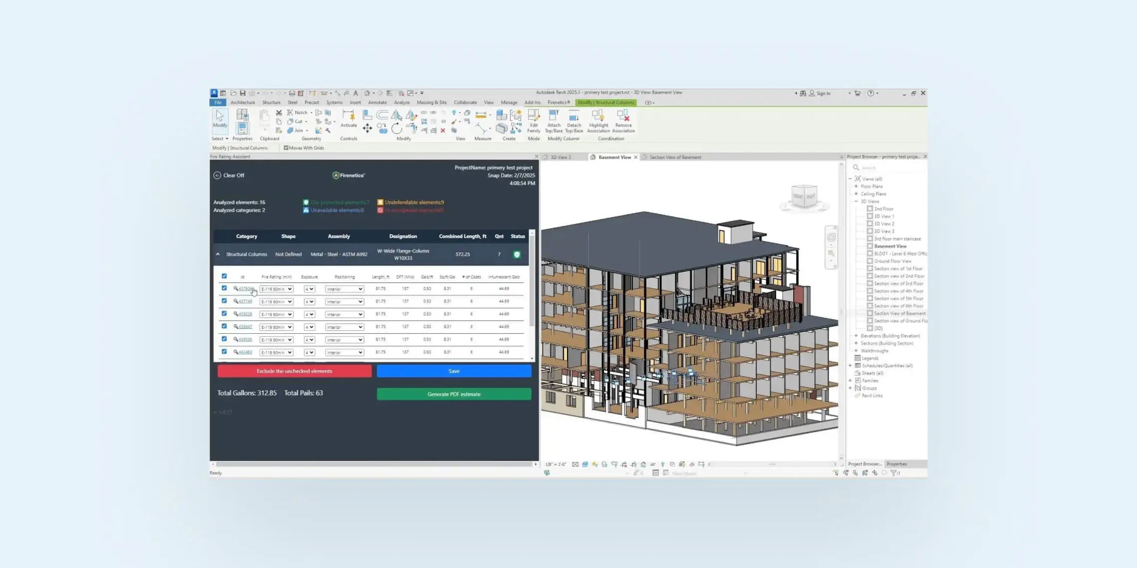The height and width of the screenshot is (568, 1137).
Task: Switch to the Section View of Basement tab
Action: [x=675, y=157]
